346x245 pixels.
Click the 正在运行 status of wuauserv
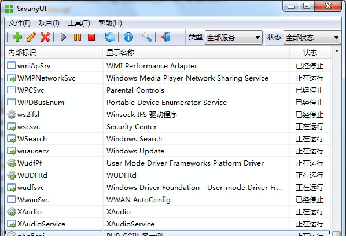pyautogui.click(x=310, y=151)
